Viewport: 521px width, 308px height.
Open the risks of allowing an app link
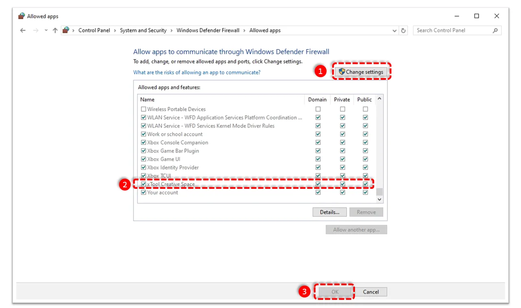tap(197, 72)
